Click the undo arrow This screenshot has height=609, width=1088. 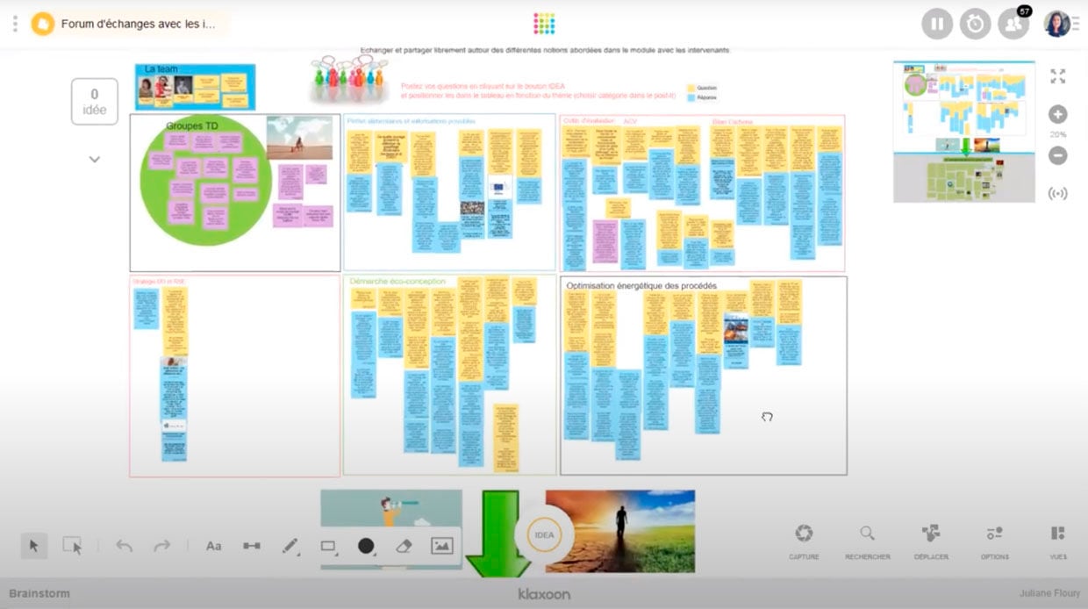pos(125,546)
